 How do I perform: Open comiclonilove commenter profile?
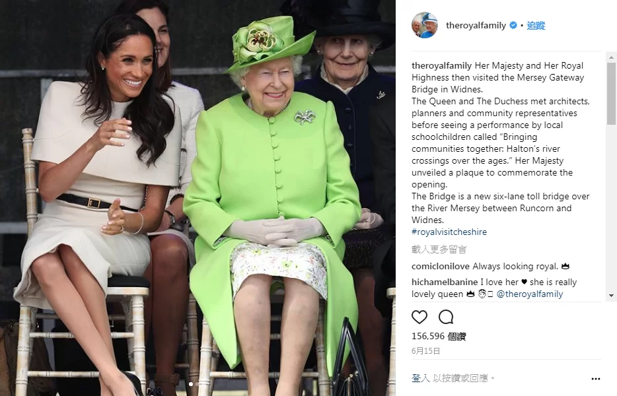(x=441, y=266)
